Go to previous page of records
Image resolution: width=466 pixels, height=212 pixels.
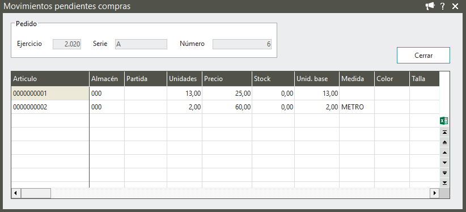444,142
